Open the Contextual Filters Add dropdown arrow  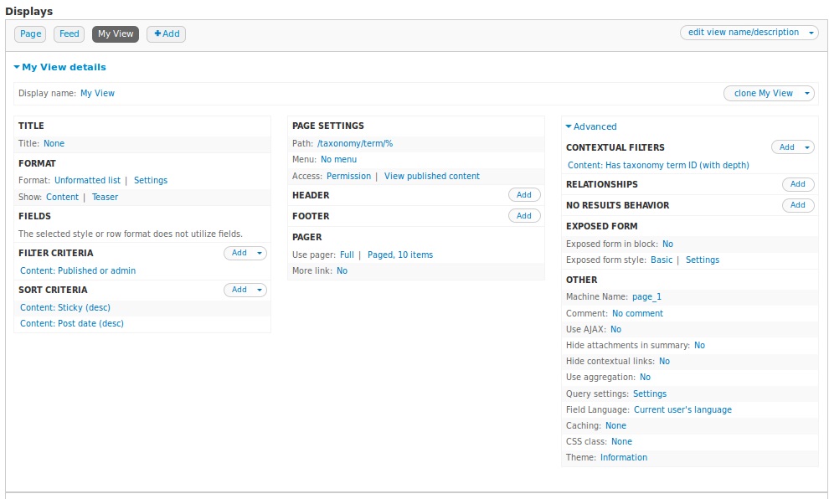tap(807, 147)
